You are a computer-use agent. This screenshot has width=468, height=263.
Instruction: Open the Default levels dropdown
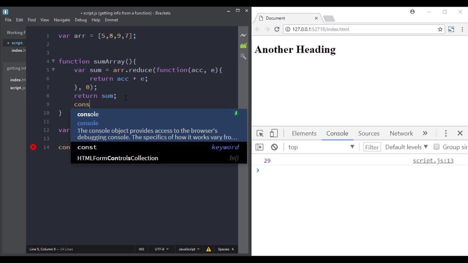coord(406,147)
